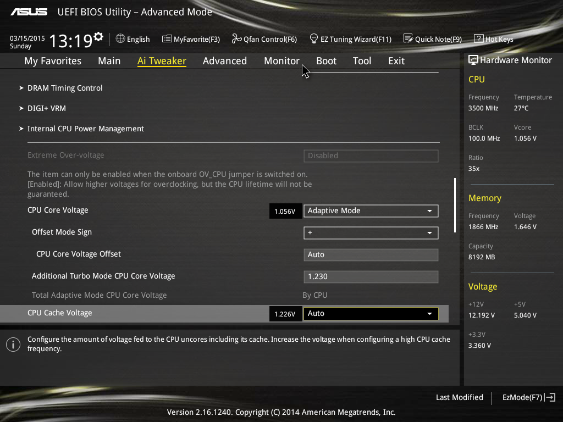
Task: Click the 03/15/2015 date
Action: click(27, 38)
